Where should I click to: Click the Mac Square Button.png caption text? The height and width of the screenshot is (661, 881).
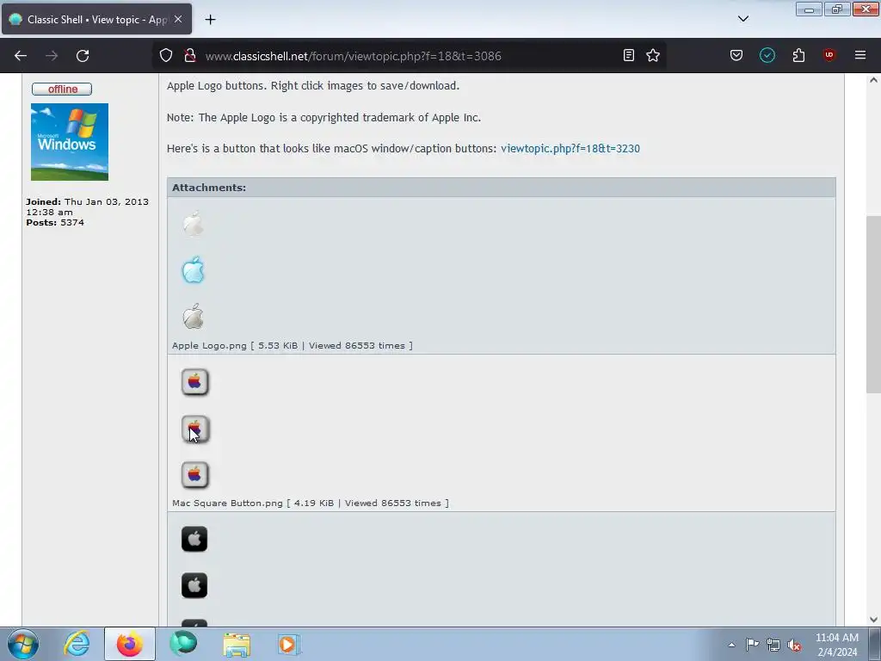(310, 503)
